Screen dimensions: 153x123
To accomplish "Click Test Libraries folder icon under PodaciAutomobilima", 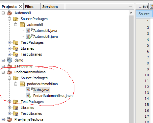I will click(16, 113).
